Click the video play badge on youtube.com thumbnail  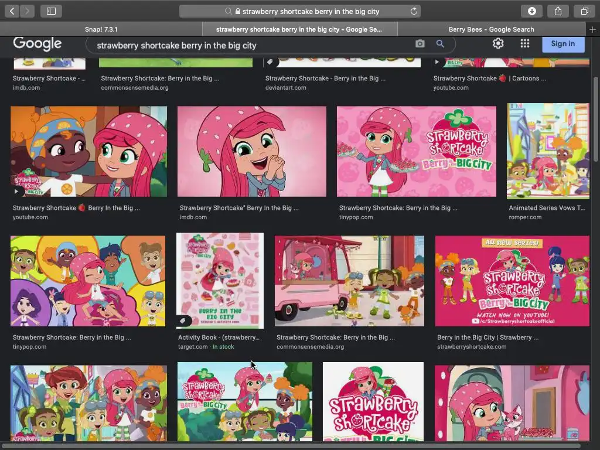point(16,191)
